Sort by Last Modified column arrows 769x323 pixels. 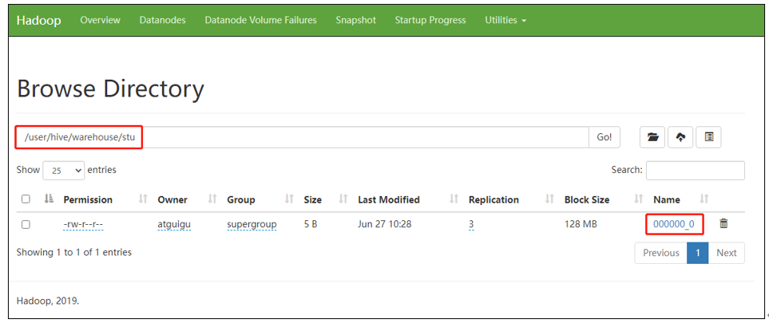point(454,199)
